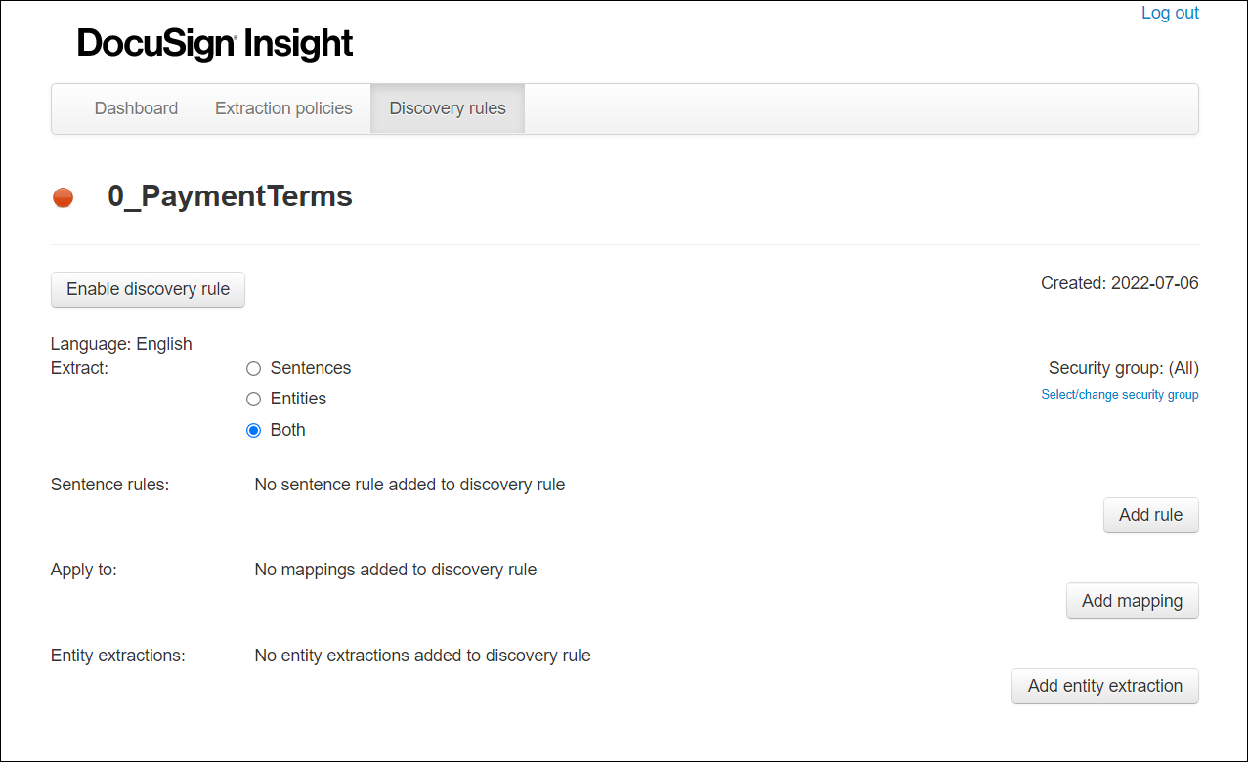Image resolution: width=1248 pixels, height=762 pixels.
Task: Click Add entity extraction
Action: [1104, 686]
